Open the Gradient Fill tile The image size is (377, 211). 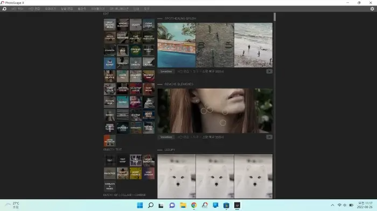tap(136, 76)
